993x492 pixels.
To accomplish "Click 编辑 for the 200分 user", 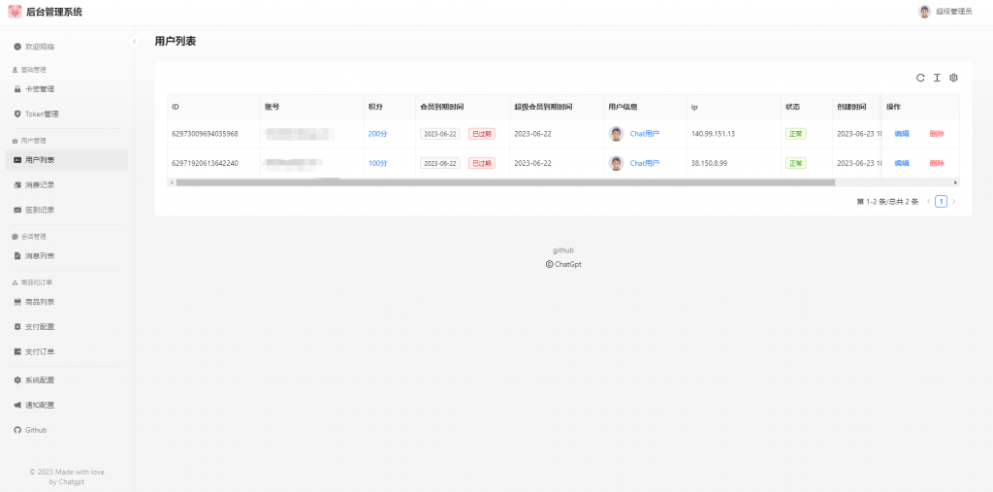I will click(902, 134).
